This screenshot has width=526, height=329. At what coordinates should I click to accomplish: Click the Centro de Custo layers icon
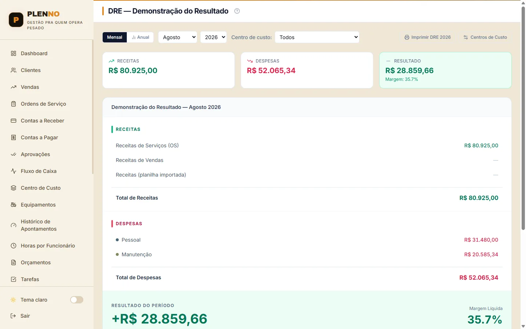pyautogui.click(x=14, y=188)
